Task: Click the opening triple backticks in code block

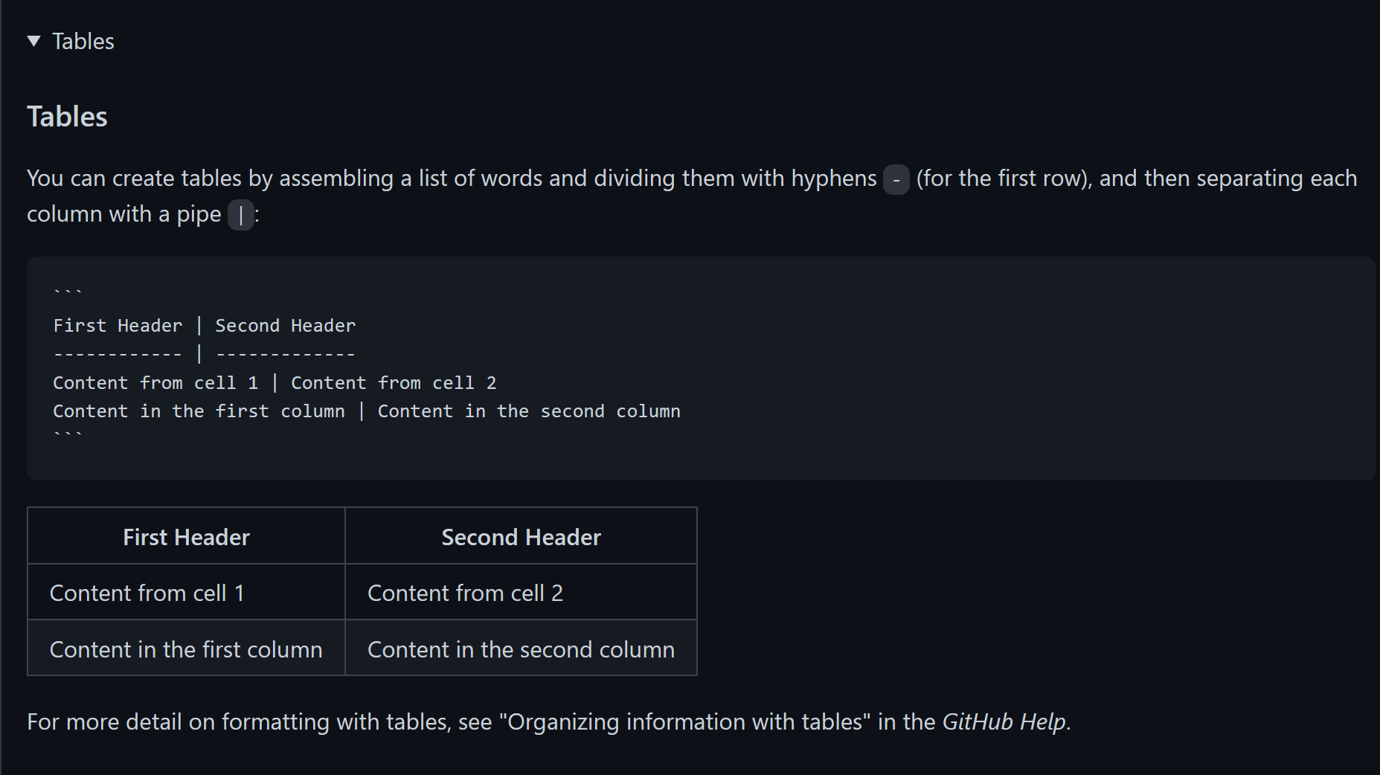Action: [x=68, y=293]
